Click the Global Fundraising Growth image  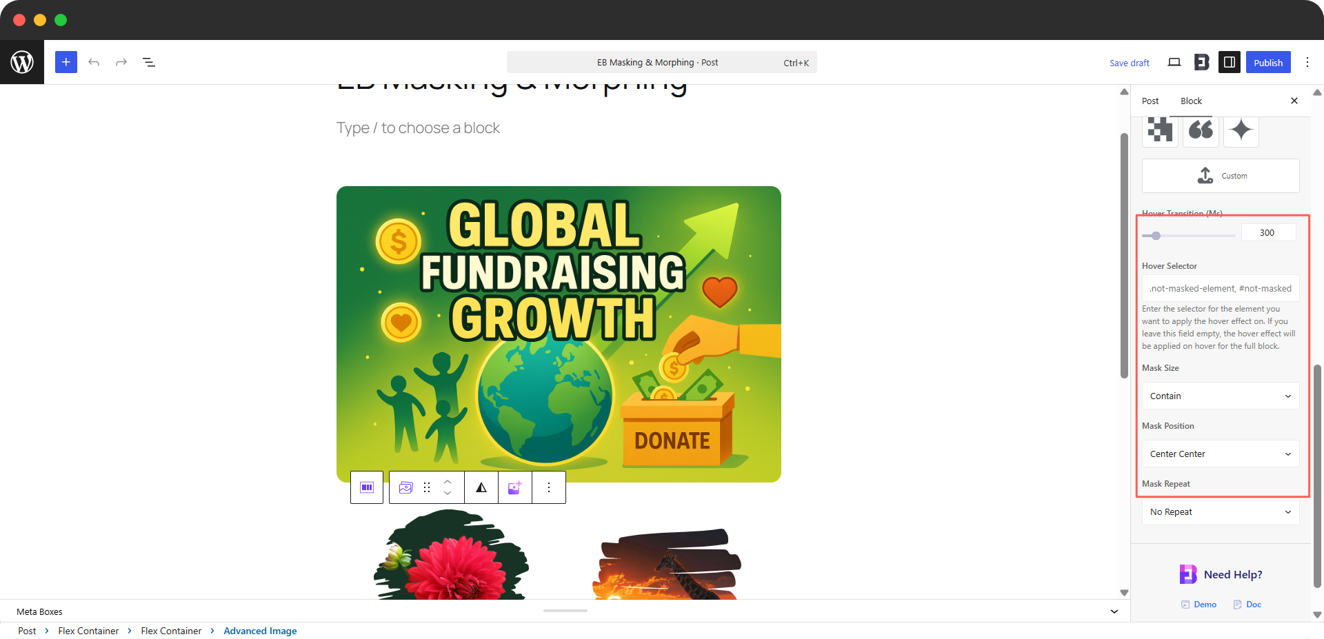point(559,334)
